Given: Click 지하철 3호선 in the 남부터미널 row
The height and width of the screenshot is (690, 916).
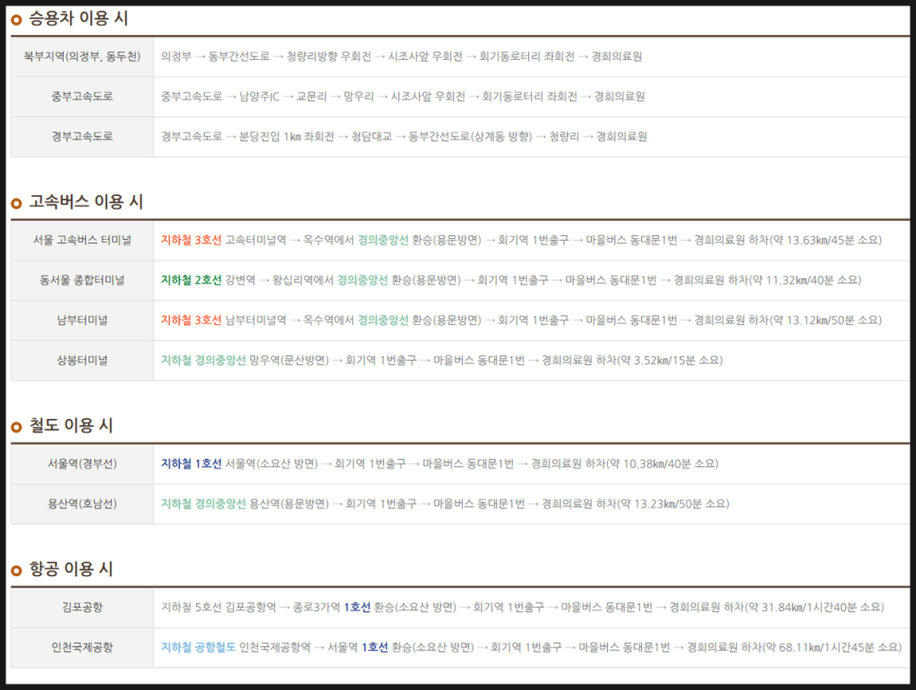Looking at the screenshot, I should click(191, 320).
